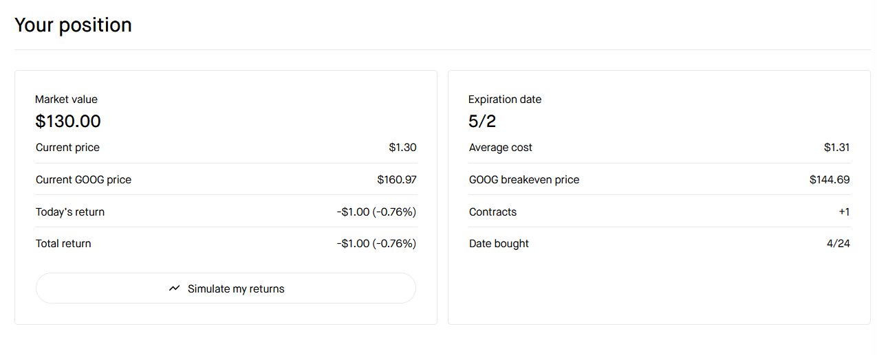
Task: Select the Current GOOG price label
Action: click(x=83, y=180)
